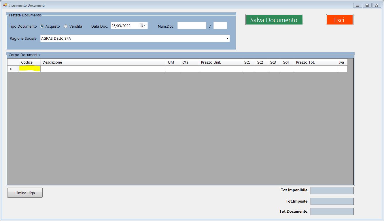Minimize the Inserimento Documenti window
The height and width of the screenshot is (221, 384).
pyautogui.click(x=358, y=5)
